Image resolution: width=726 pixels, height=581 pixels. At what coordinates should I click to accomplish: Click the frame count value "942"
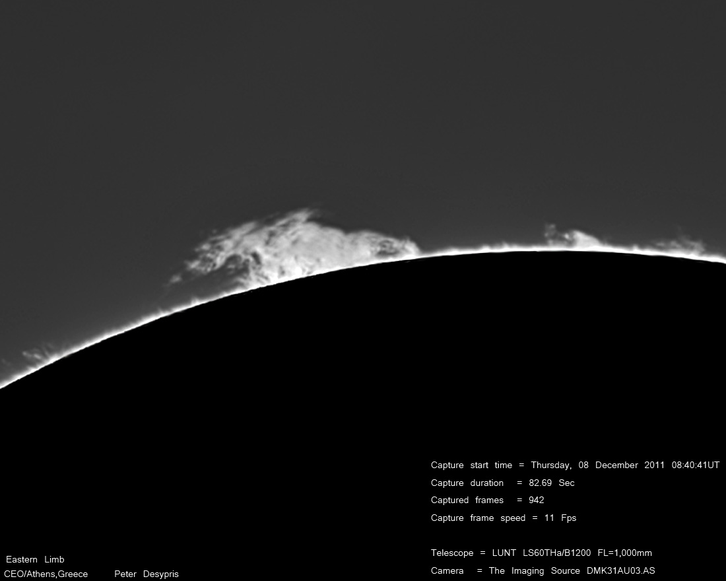point(537,500)
